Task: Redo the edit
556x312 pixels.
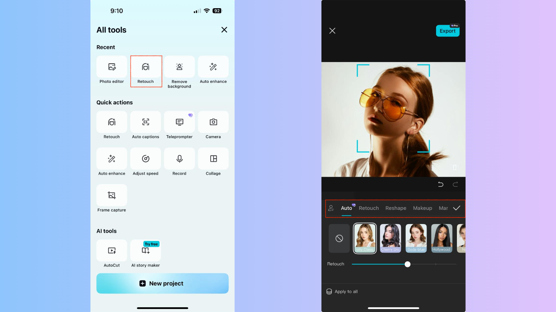Action: click(456, 184)
